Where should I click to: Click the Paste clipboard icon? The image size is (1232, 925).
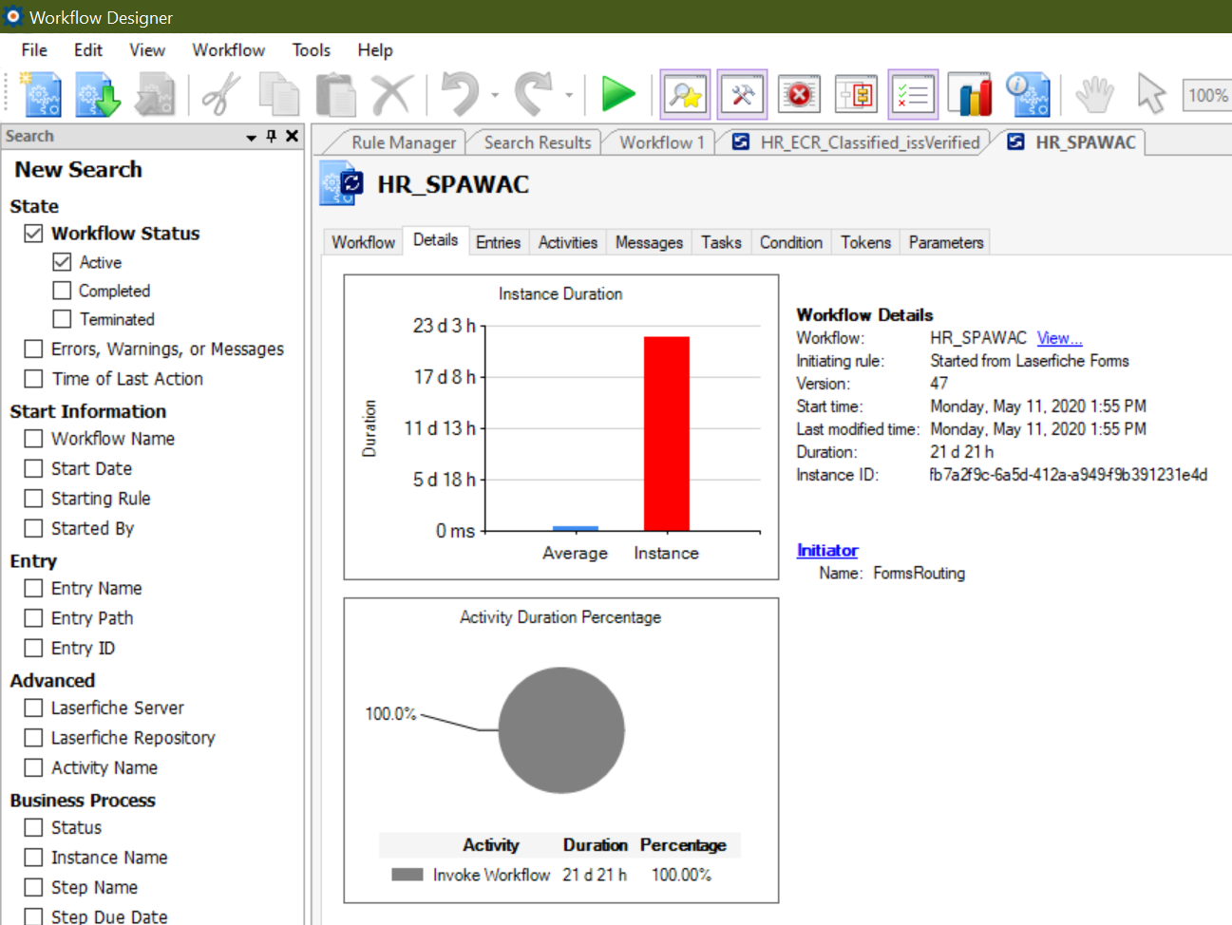[x=335, y=95]
